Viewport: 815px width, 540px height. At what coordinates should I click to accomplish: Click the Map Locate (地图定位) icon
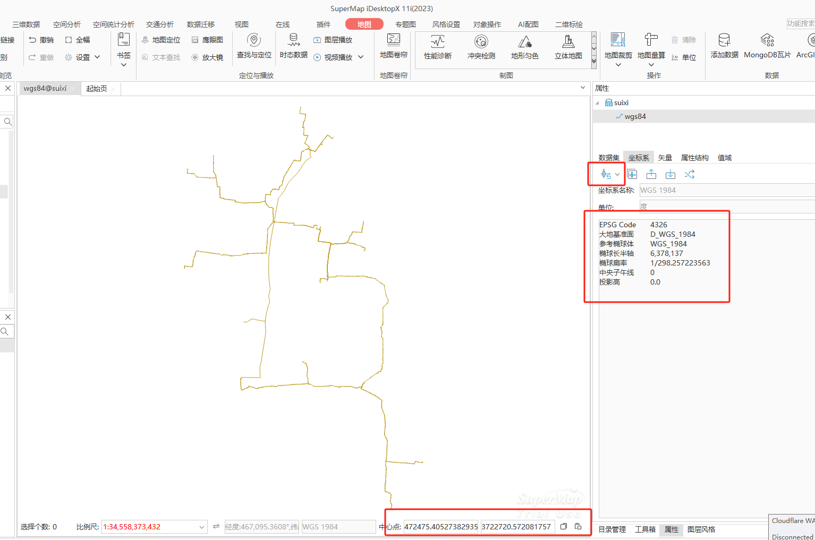(x=145, y=40)
